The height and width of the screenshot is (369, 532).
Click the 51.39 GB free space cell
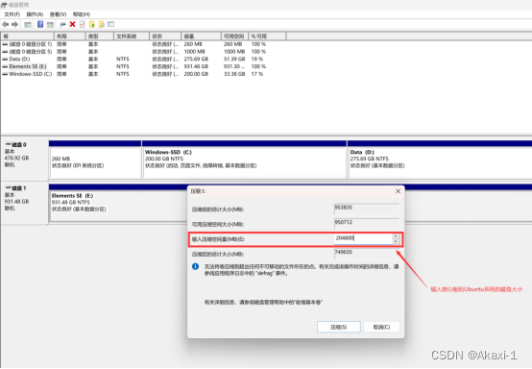(234, 59)
